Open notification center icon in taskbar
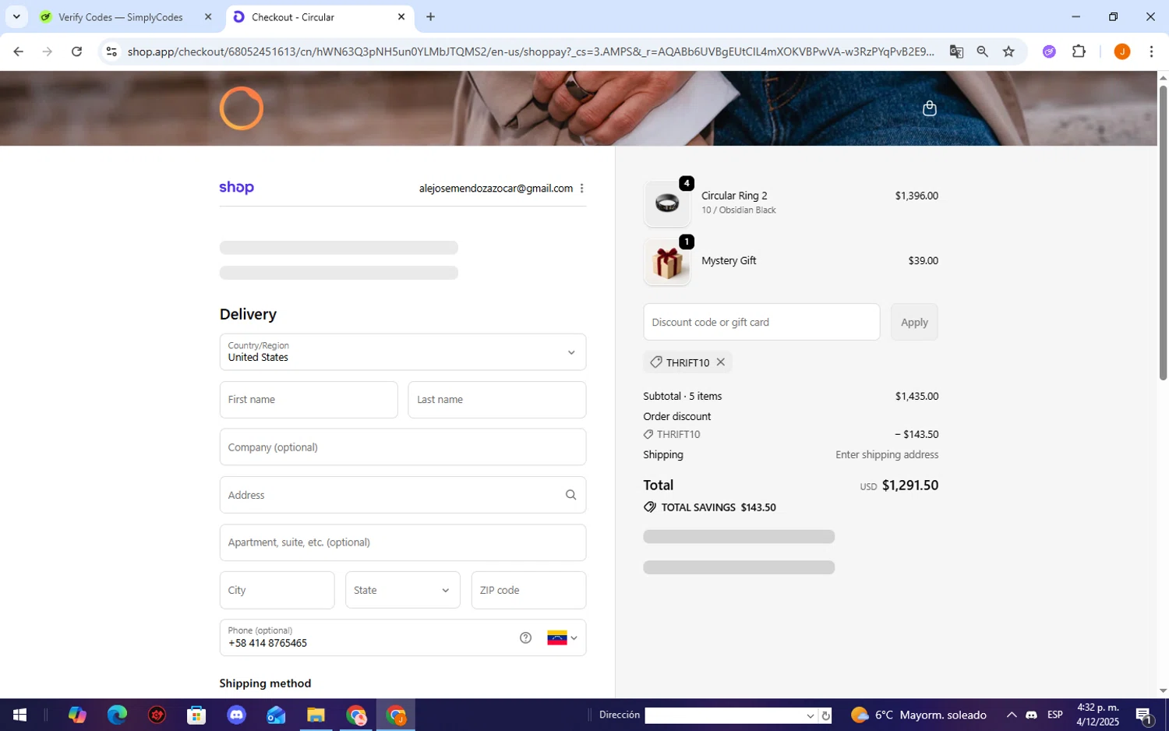The width and height of the screenshot is (1169, 731). coord(1144,715)
